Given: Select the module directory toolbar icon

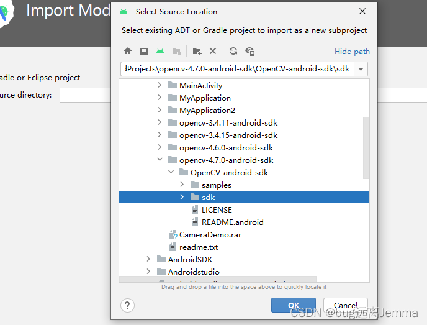Looking at the screenshot, I should [176, 51].
